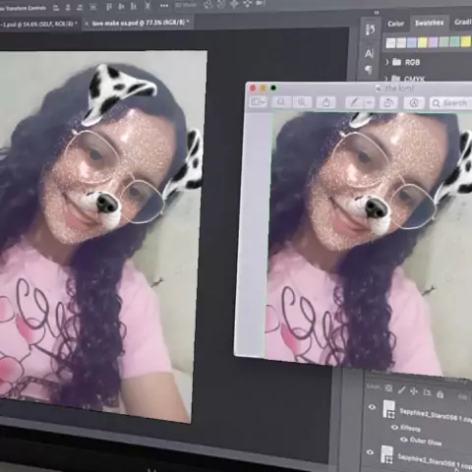
Task: Expand the RGB swatch folder
Action: point(387,62)
